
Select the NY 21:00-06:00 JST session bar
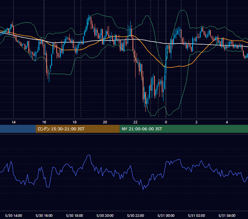183,129
